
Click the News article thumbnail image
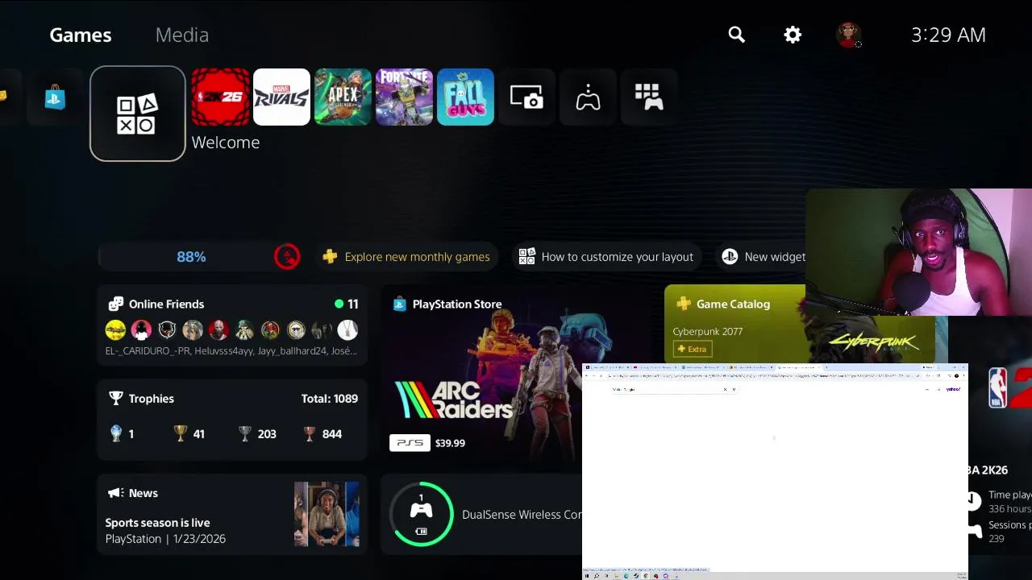[327, 515]
